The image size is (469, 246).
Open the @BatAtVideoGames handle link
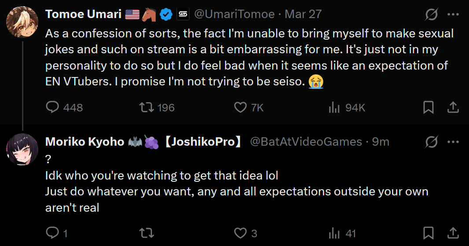point(306,142)
